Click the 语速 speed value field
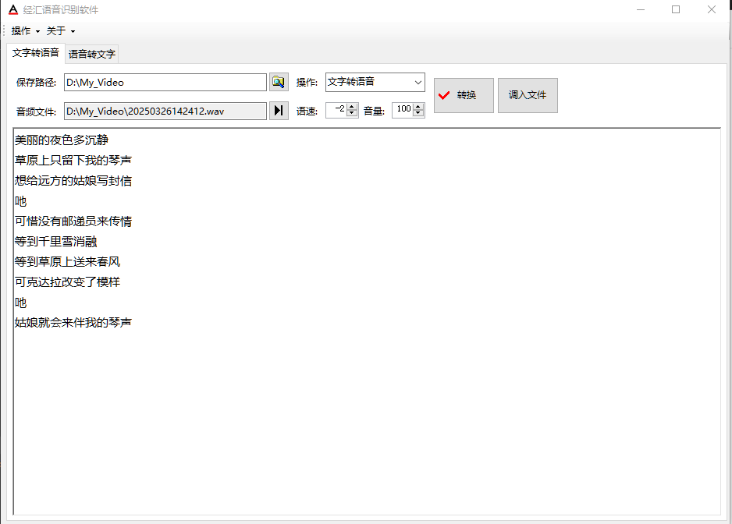 tap(336, 110)
